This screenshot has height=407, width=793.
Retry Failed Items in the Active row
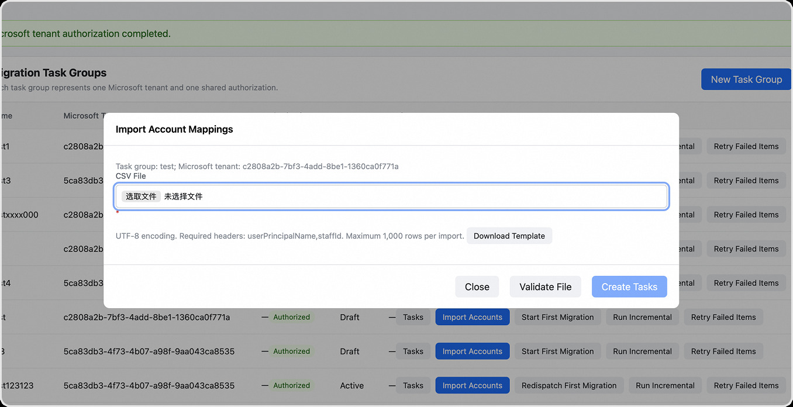(x=746, y=385)
